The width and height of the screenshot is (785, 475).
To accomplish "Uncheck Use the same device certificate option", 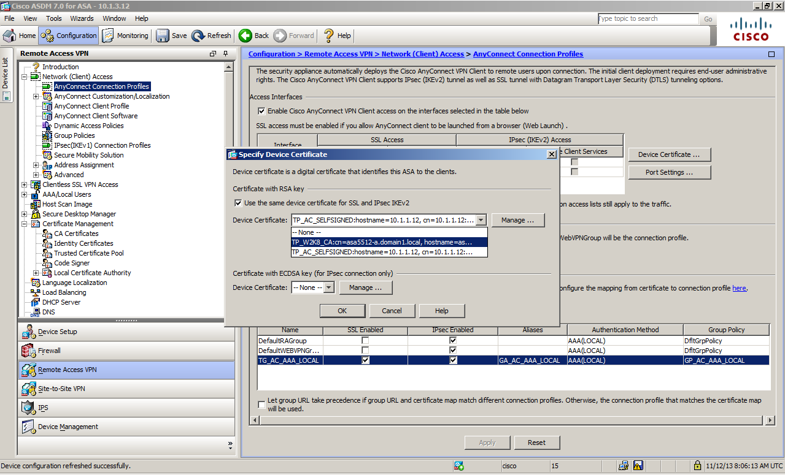I will point(239,203).
